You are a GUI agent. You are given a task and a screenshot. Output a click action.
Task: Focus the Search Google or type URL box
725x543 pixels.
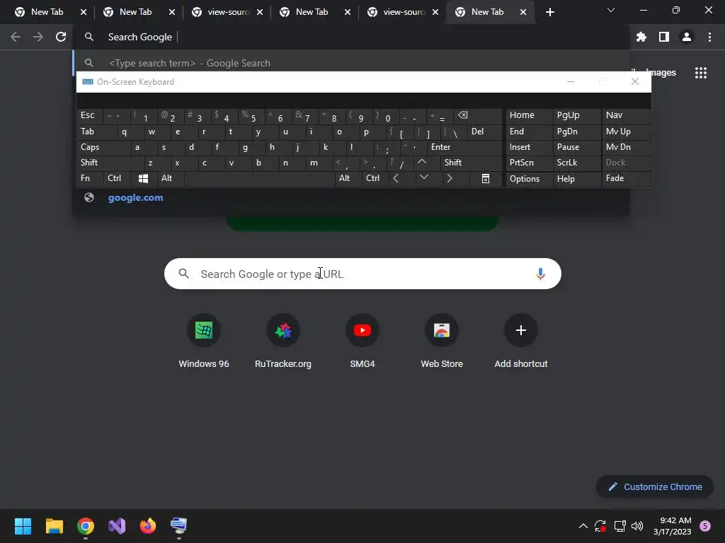tap(362, 274)
